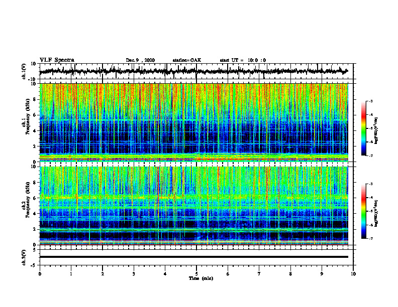The image size is (398, 307).
Task: Click the 3 tick label on the time axis
Action: [134, 274]
